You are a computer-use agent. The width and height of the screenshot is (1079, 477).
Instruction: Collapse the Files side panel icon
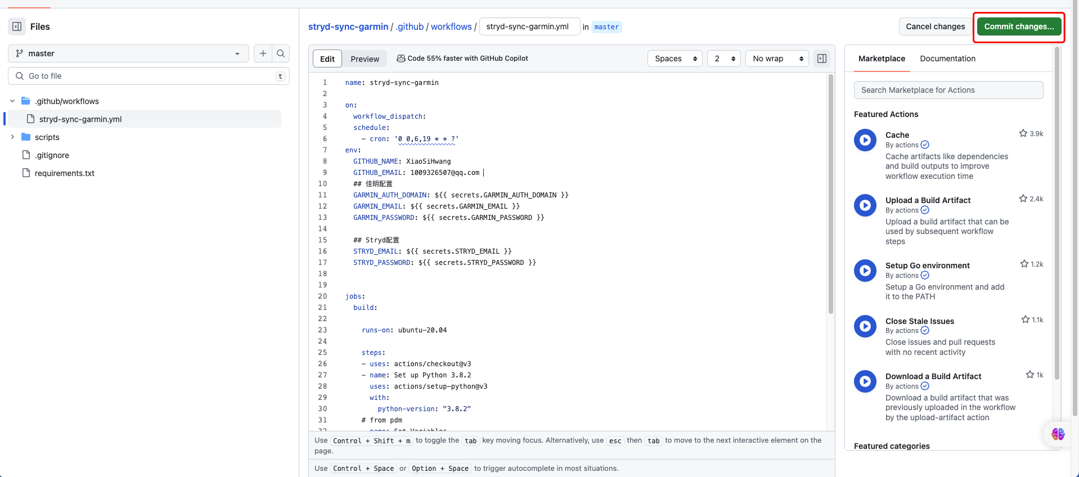[x=17, y=26]
